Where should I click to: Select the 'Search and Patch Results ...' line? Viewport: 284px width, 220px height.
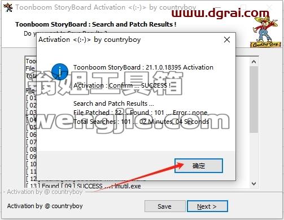[113, 103]
